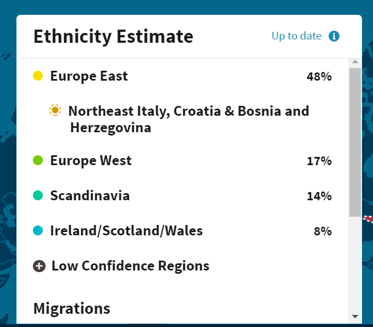The image size is (373, 327).
Task: Click the Migrations section heading
Action: (72, 308)
